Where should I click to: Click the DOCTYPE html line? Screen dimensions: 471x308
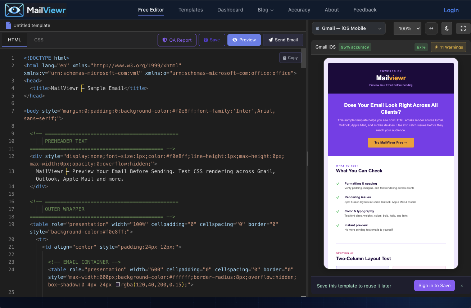click(x=46, y=58)
